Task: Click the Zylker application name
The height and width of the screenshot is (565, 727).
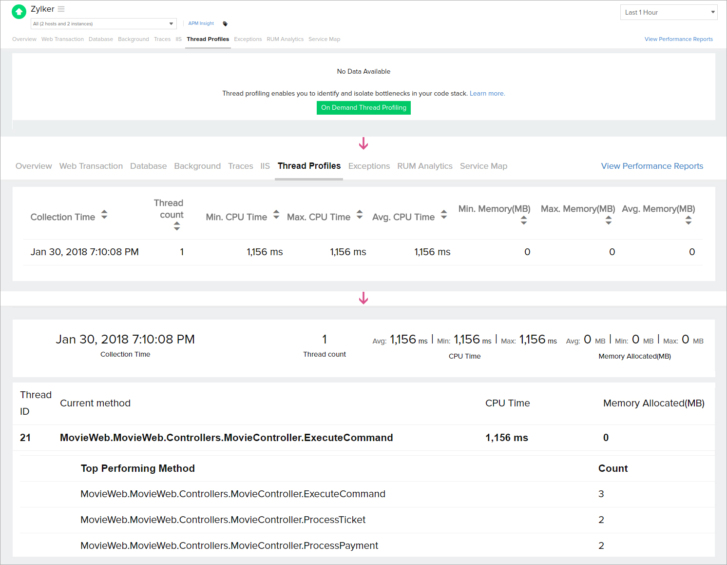Action: (42, 9)
